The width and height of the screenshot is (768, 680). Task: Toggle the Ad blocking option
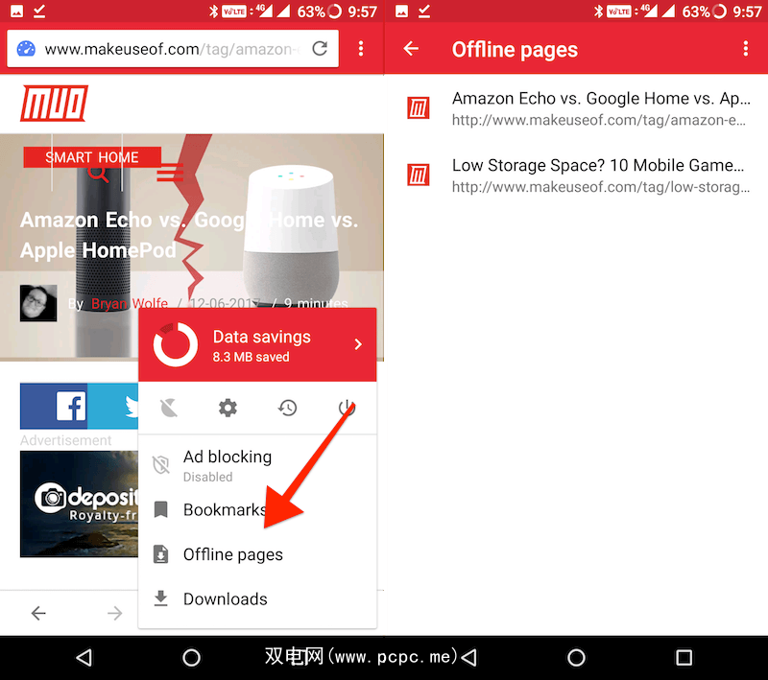[x=257, y=465]
